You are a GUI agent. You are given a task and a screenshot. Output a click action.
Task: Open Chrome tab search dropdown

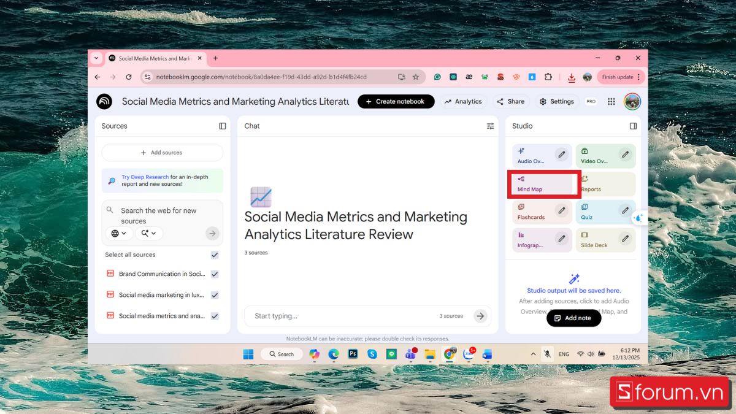tap(96, 58)
